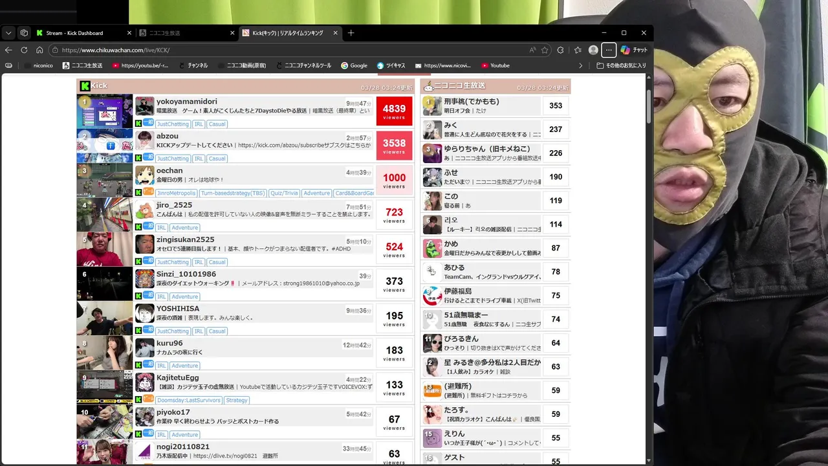
Task: Switch to the ニコニコ生放送 browser tab
Action: pyautogui.click(x=188, y=33)
